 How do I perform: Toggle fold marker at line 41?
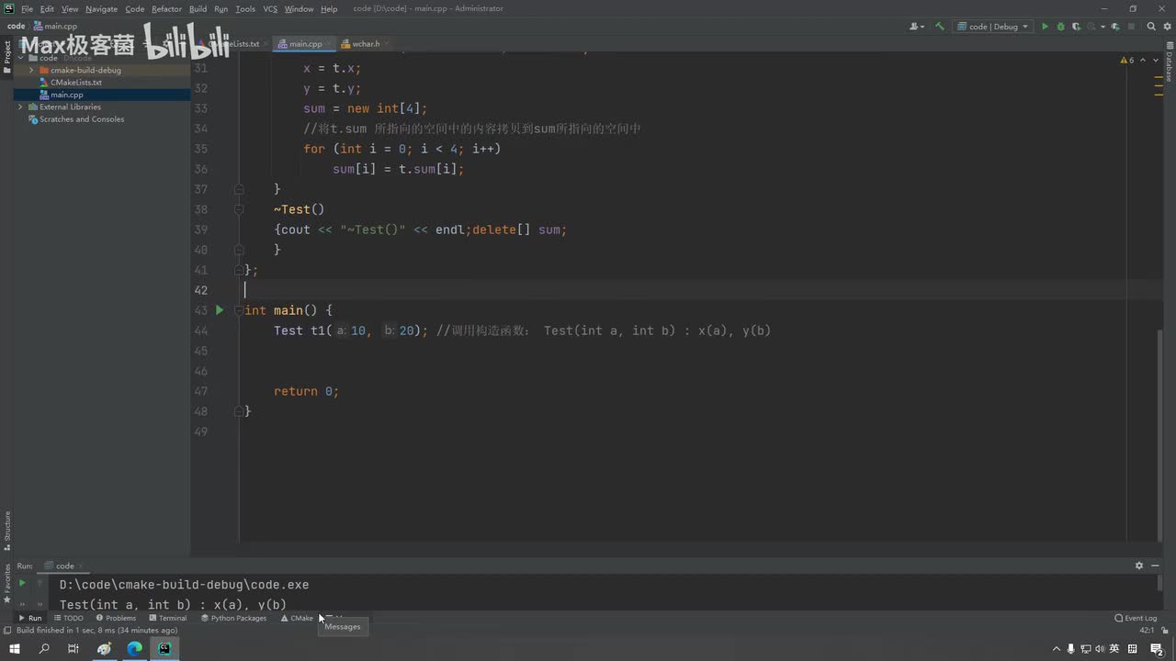coord(239,270)
